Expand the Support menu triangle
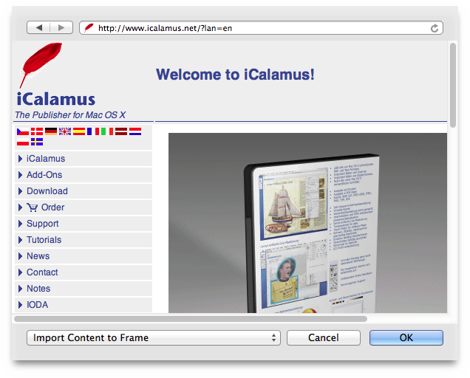Viewport: 470px width, 378px height. [20, 224]
